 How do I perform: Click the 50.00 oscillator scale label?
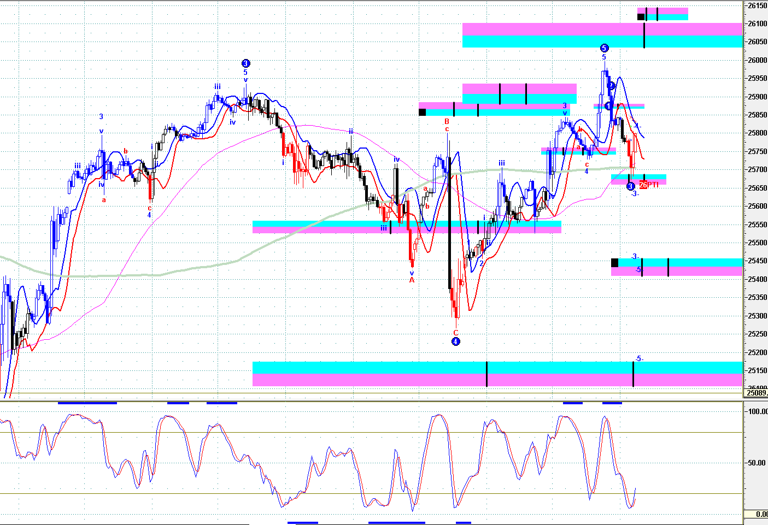[x=757, y=463]
